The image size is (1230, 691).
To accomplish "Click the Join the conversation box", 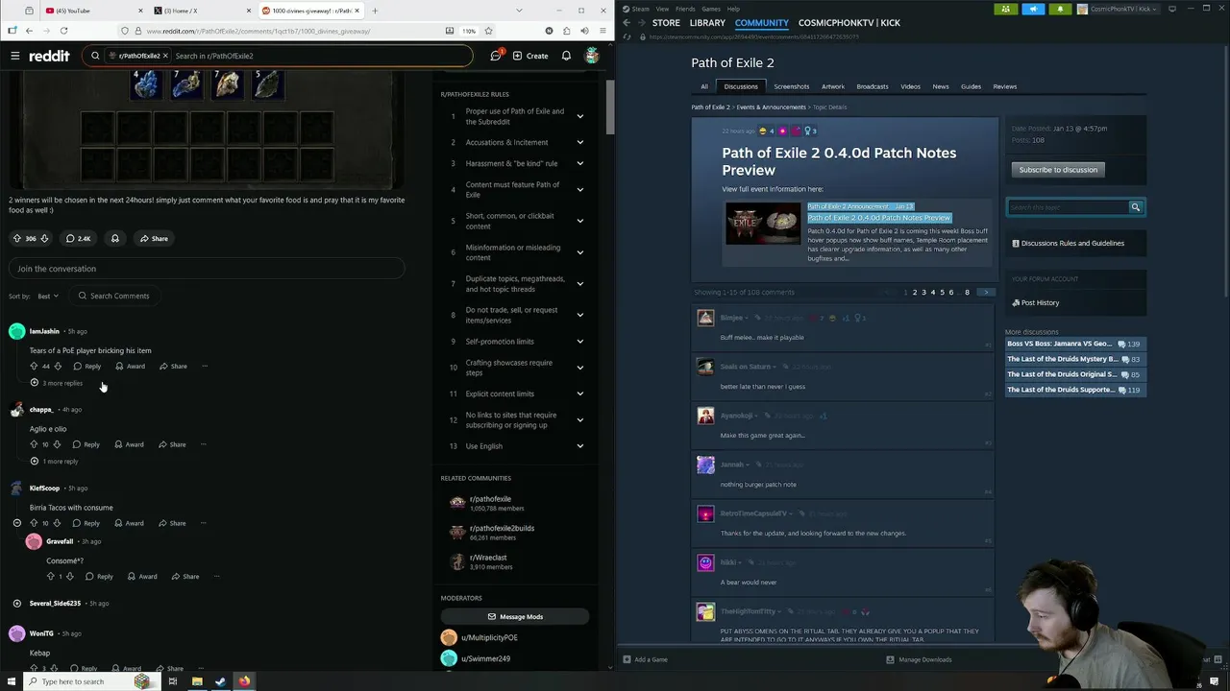I will tap(206, 269).
